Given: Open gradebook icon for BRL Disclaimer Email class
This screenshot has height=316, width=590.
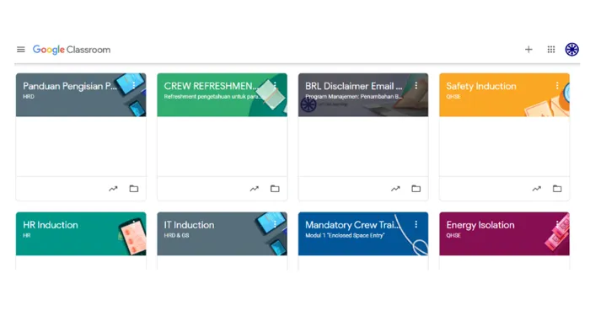Looking at the screenshot, I should (395, 189).
